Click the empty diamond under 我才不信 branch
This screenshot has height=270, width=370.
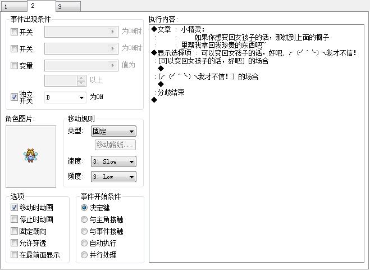161,84
